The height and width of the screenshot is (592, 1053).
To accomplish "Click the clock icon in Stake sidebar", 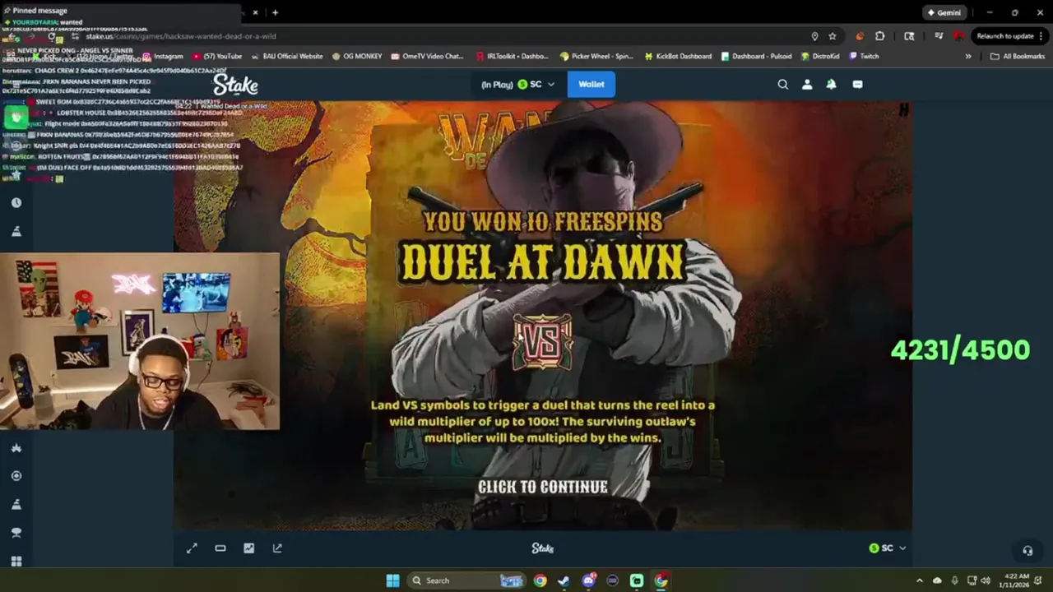I will [x=16, y=202].
